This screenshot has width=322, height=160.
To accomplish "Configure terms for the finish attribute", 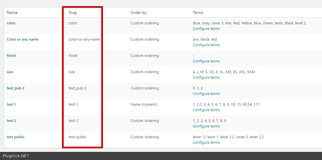I will [x=206, y=61].
